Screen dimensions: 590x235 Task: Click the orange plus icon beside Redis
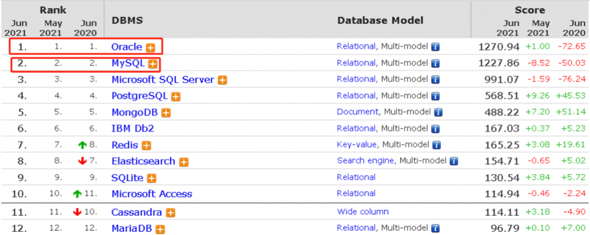[146, 146]
